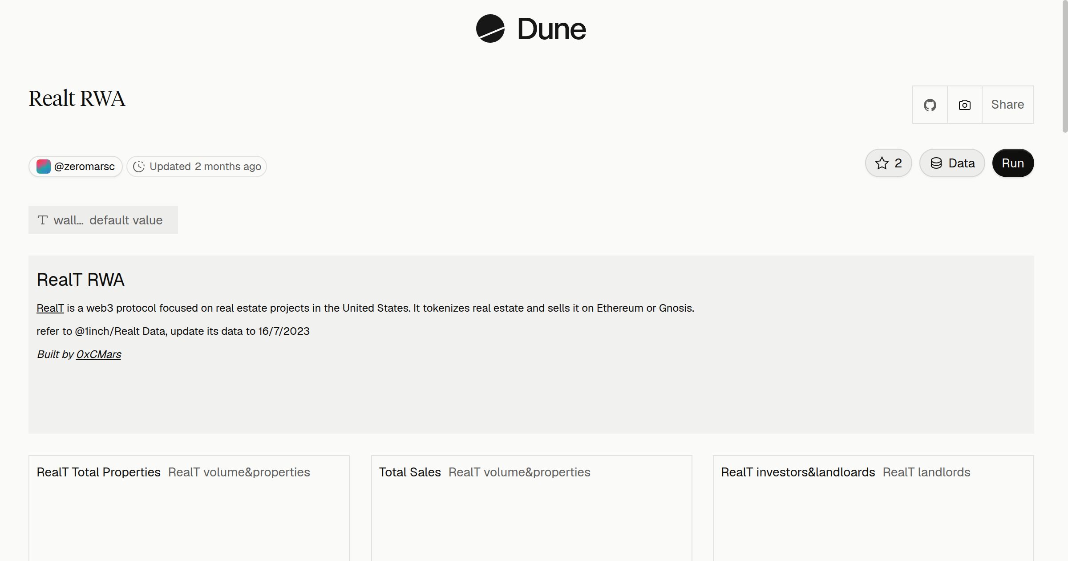This screenshot has width=1068, height=561.
Task: Click the RealT RWA heading in description
Action: [x=81, y=280]
